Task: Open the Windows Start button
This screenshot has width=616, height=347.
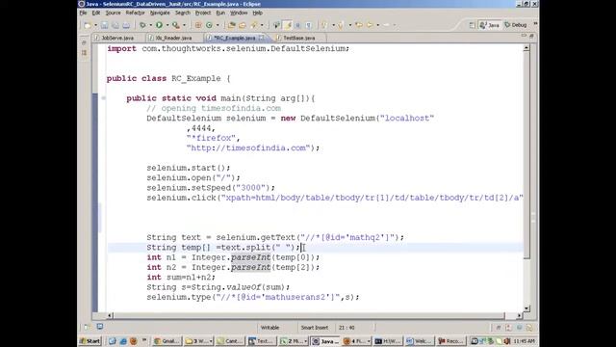Action: pos(90,341)
